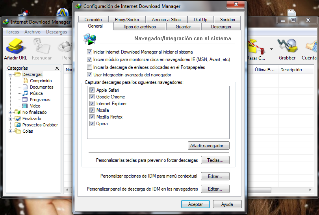The height and width of the screenshot is (215, 319).
Task: Switch to the Dial Up tab
Action: (200, 20)
